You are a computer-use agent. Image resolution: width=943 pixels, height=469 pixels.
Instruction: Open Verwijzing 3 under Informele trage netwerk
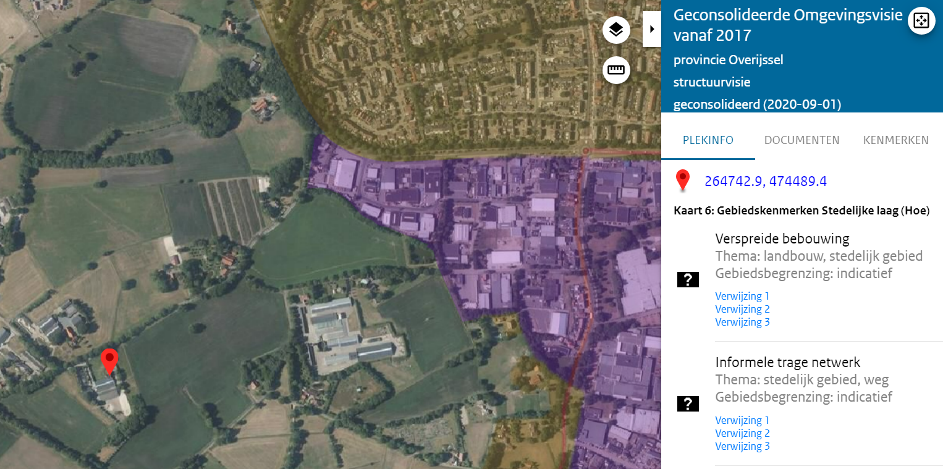point(742,446)
